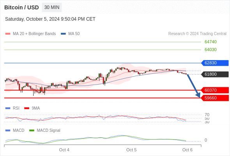Select the 62830 blue pivot price tag
The image size is (230, 156).
pos(215,63)
